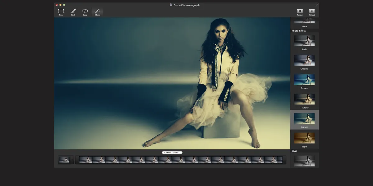Toggle the Effects magic wand tool

[x=97, y=12]
